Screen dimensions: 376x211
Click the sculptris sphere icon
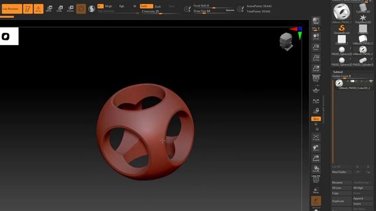(92, 9)
